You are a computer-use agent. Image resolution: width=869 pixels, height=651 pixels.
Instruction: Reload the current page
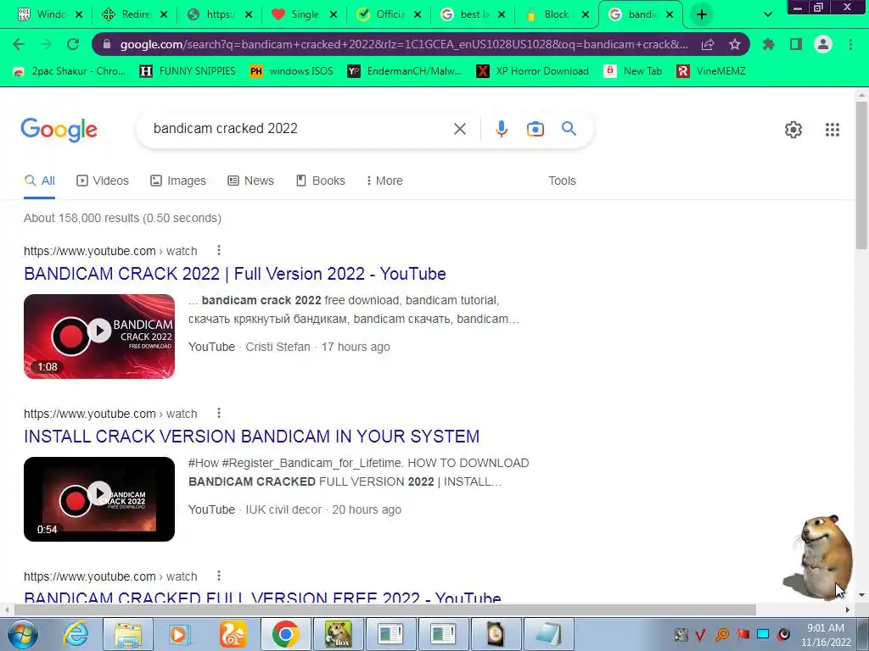pyautogui.click(x=73, y=44)
